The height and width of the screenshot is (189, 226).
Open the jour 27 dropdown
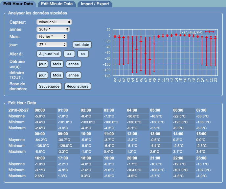click(x=52, y=45)
